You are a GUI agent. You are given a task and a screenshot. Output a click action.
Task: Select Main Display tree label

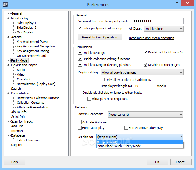point(20,18)
